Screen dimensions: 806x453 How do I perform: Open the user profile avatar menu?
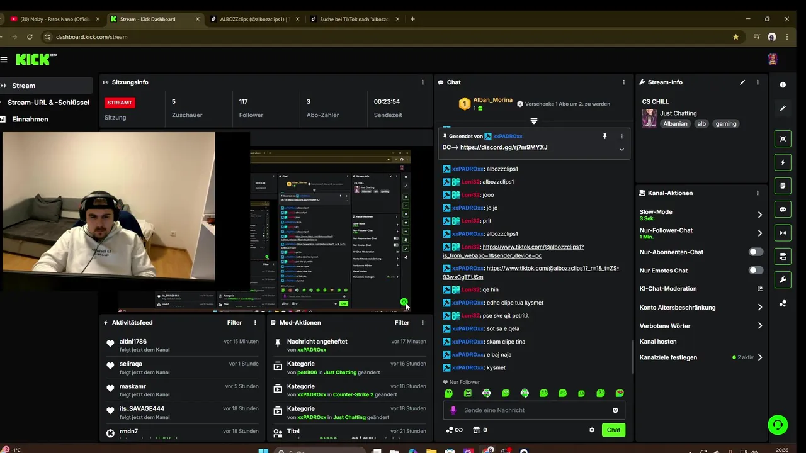(x=772, y=59)
